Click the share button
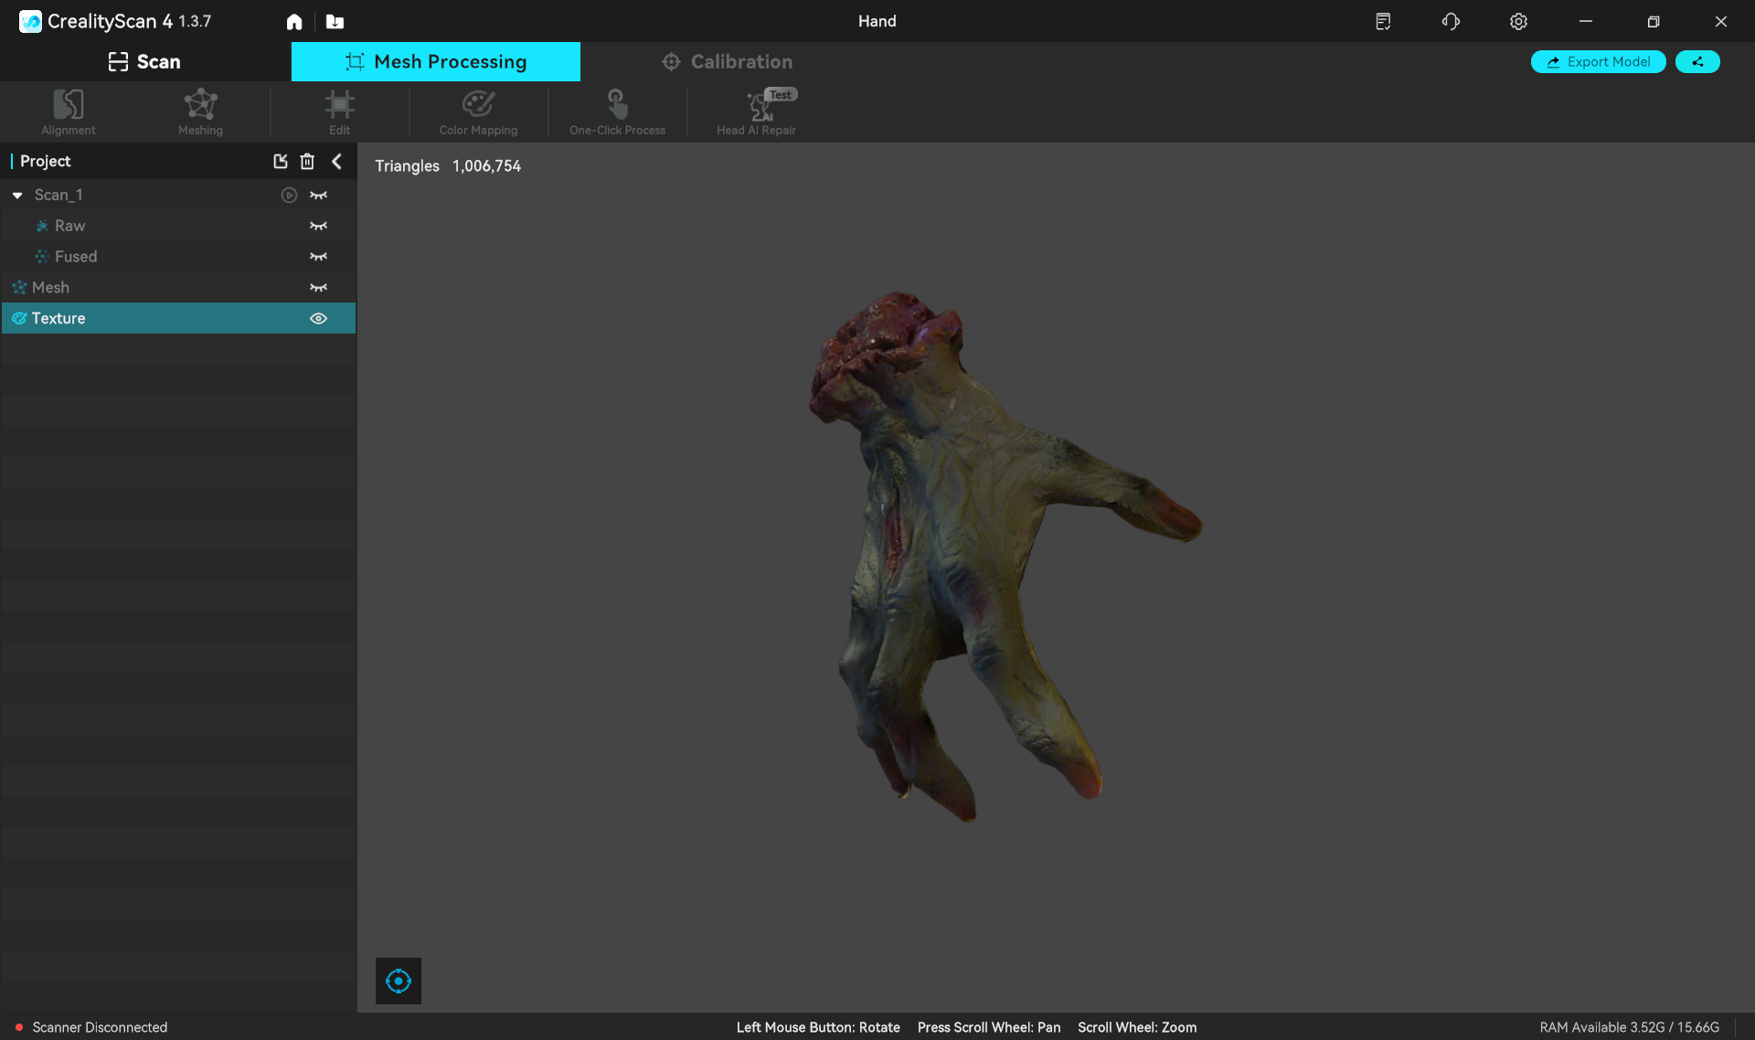This screenshot has width=1755, height=1040. [x=1697, y=61]
